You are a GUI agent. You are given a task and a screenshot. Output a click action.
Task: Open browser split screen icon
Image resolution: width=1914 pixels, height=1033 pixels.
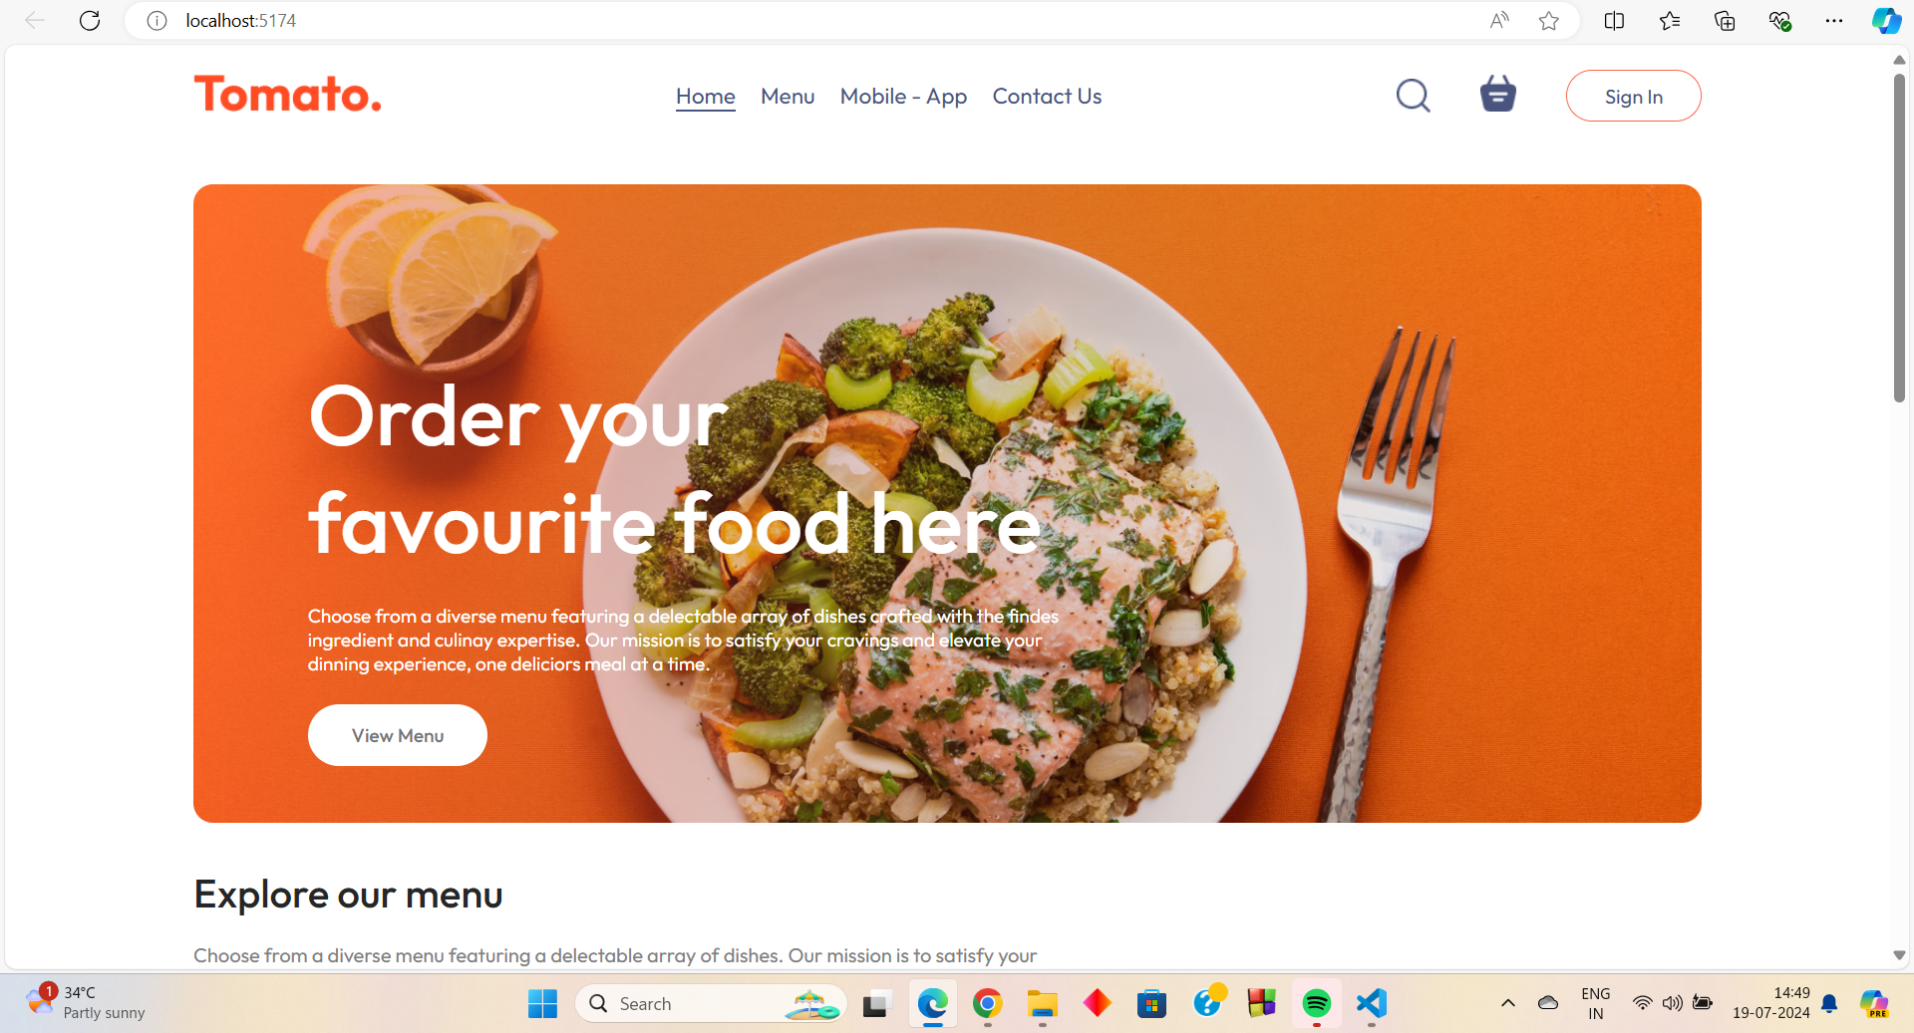pos(1614,21)
